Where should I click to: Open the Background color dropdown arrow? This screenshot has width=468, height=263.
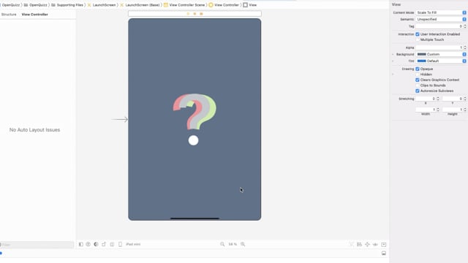point(464,54)
